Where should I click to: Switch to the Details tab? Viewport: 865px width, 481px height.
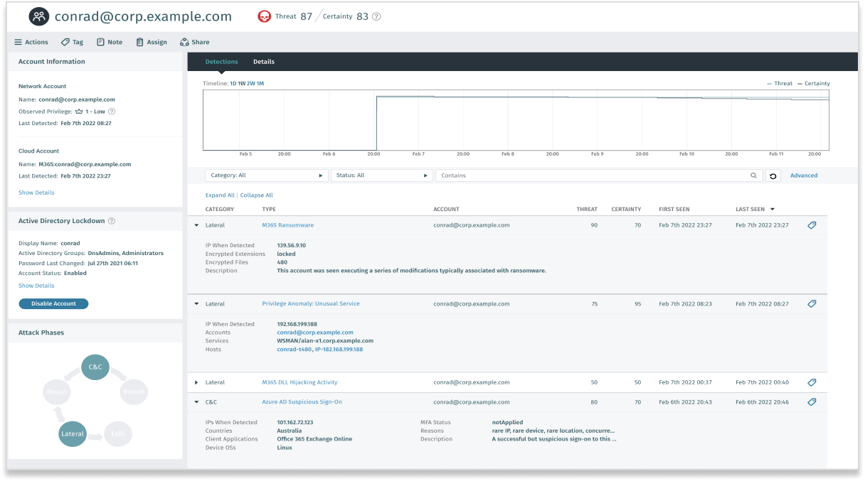[x=263, y=62]
